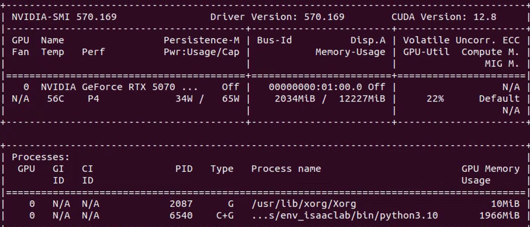Click the 'GI' column header
530x227 pixels.
(x=58, y=169)
